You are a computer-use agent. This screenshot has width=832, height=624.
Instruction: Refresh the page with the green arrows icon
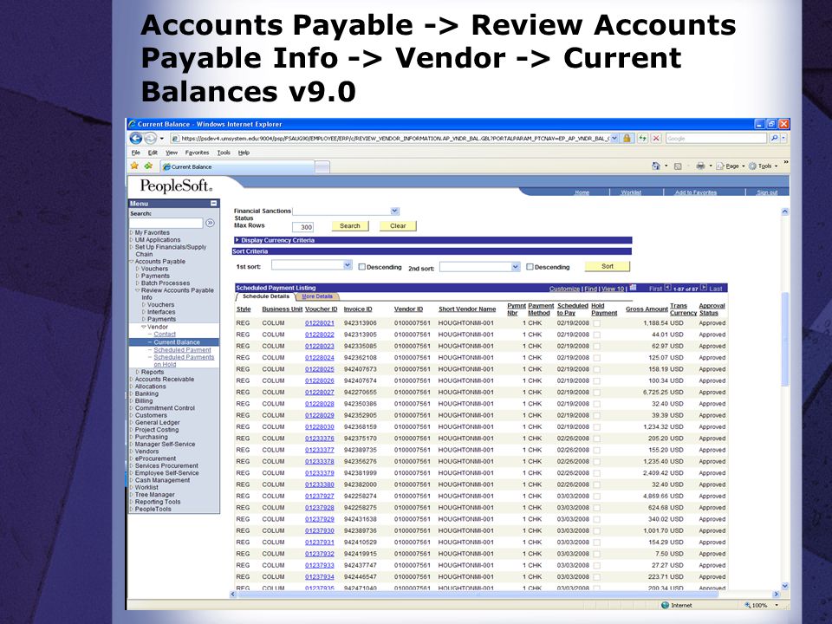pos(642,139)
